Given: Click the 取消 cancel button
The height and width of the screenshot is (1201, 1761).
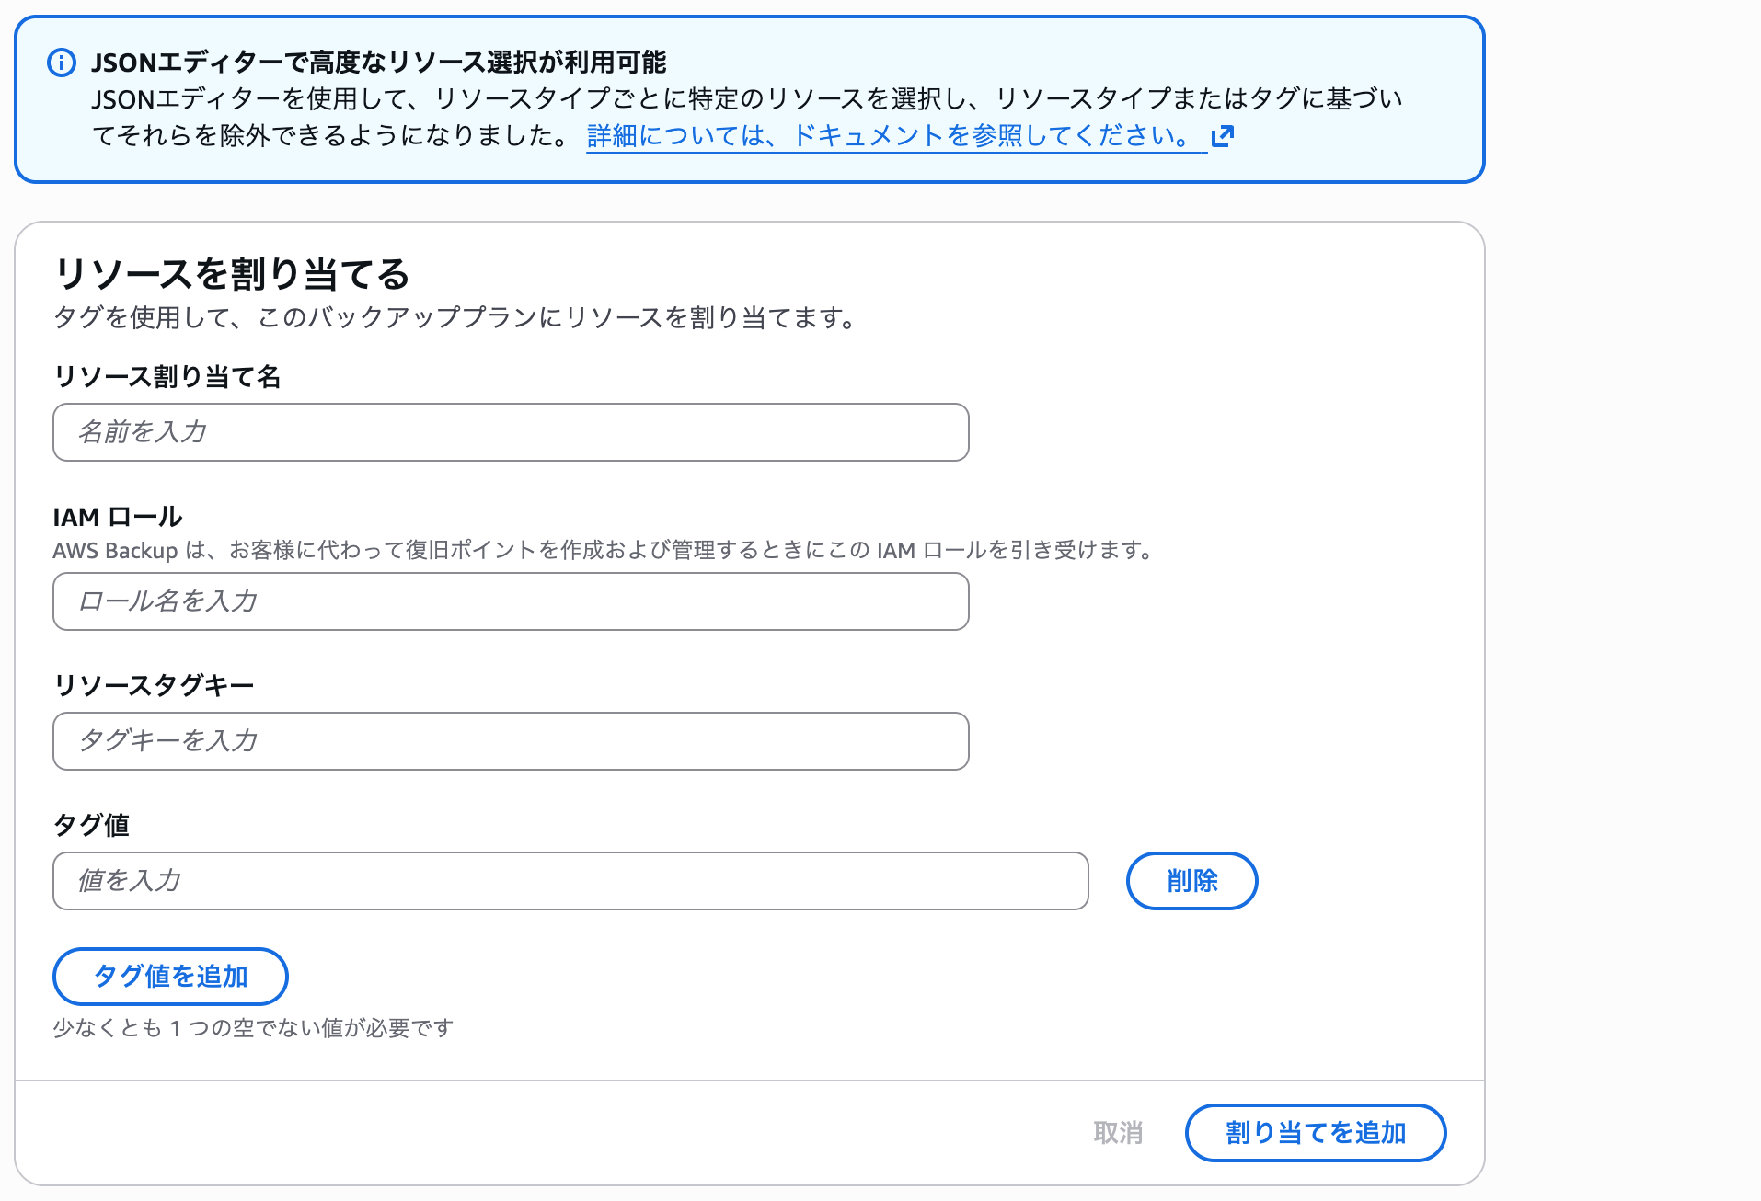Looking at the screenshot, I should [1118, 1133].
